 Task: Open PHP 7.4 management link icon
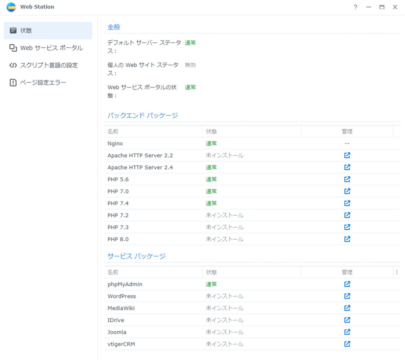pyautogui.click(x=347, y=203)
